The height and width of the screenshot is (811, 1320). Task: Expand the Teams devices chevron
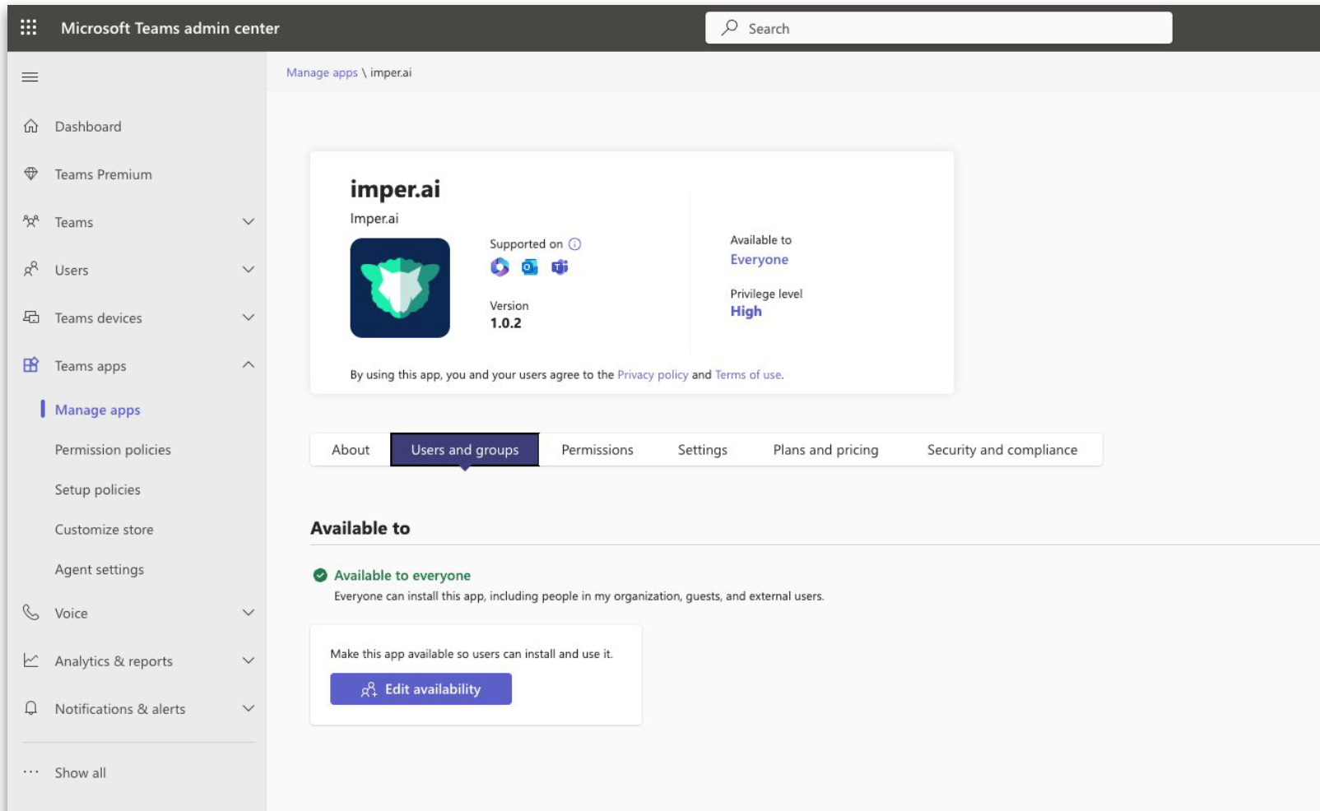pyautogui.click(x=249, y=317)
